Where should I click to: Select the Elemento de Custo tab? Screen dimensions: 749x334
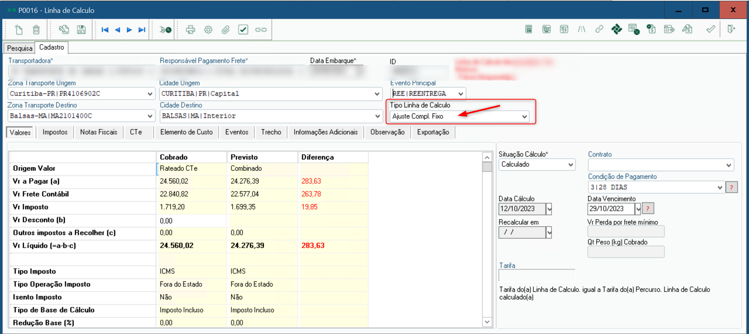click(x=186, y=132)
